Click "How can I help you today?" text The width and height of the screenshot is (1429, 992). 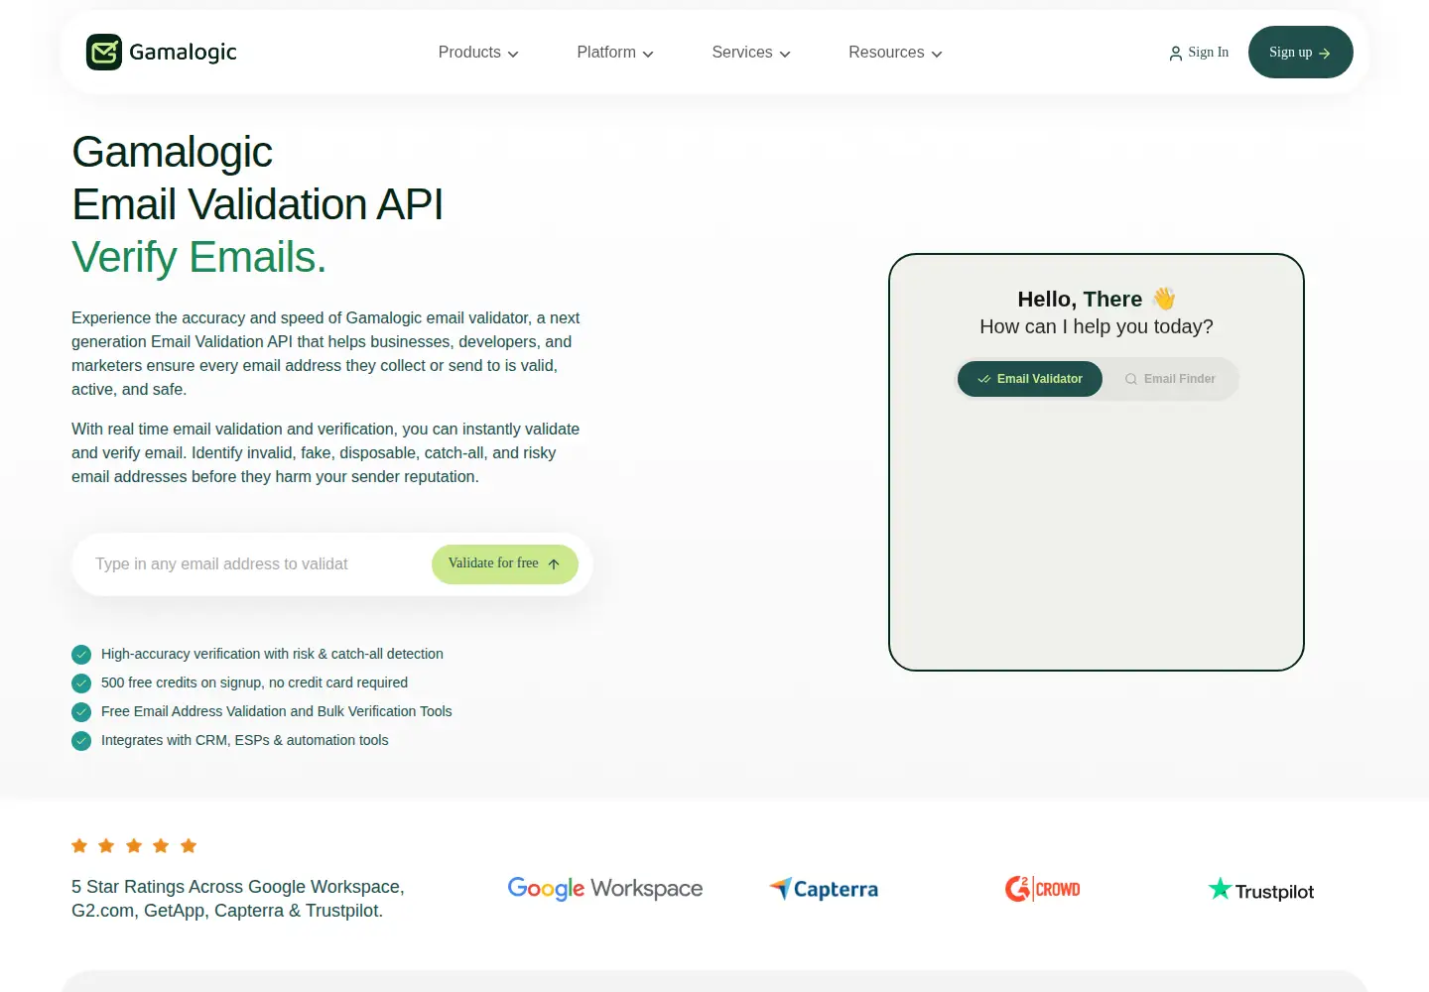pyautogui.click(x=1097, y=326)
